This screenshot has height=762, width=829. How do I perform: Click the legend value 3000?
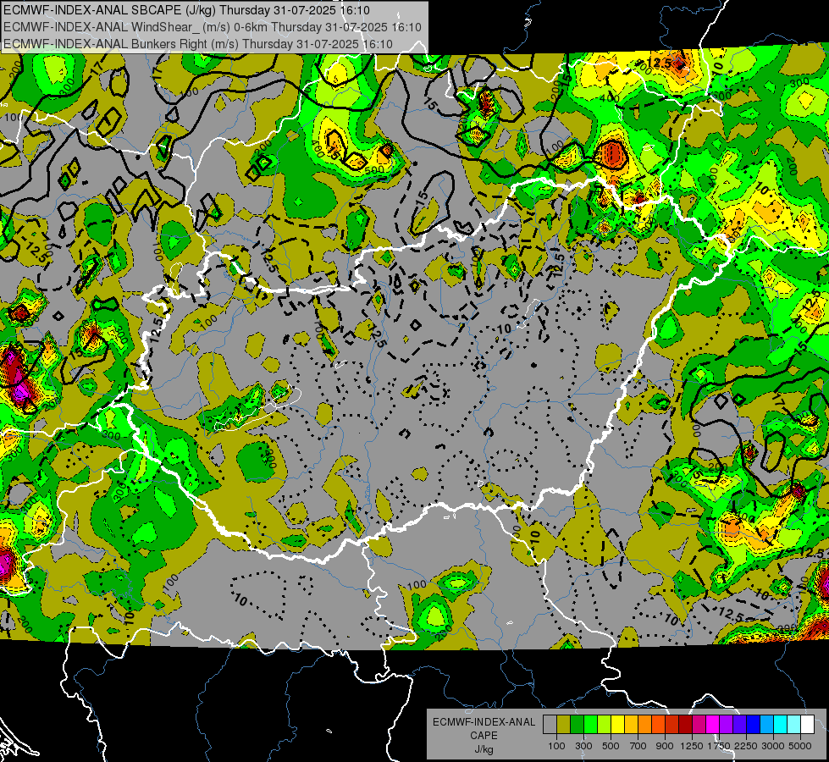[x=773, y=746]
